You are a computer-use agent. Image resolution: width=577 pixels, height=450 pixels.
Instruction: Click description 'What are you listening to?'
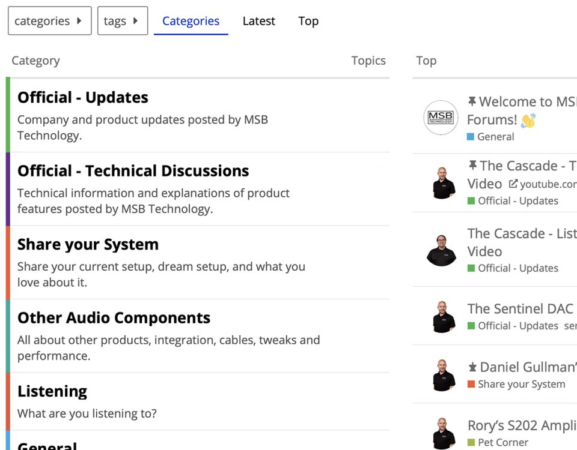coord(87,413)
